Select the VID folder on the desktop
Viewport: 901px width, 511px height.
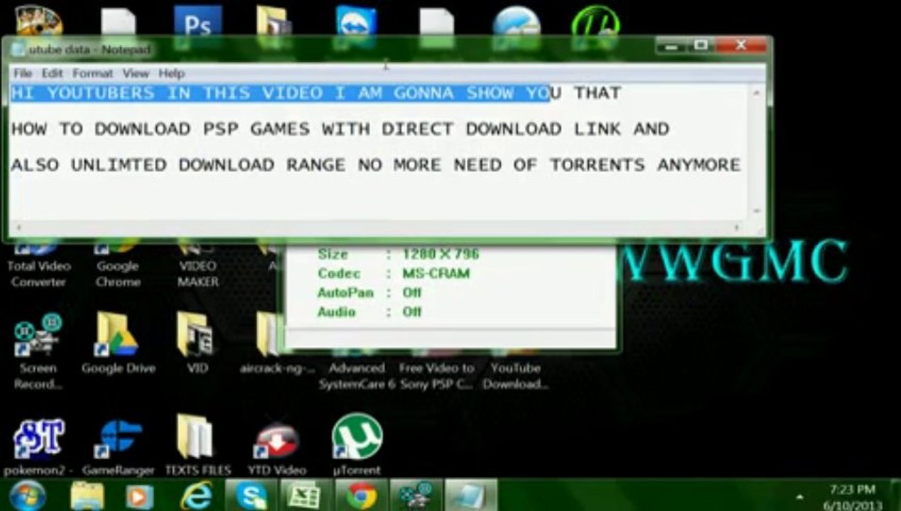tap(197, 344)
